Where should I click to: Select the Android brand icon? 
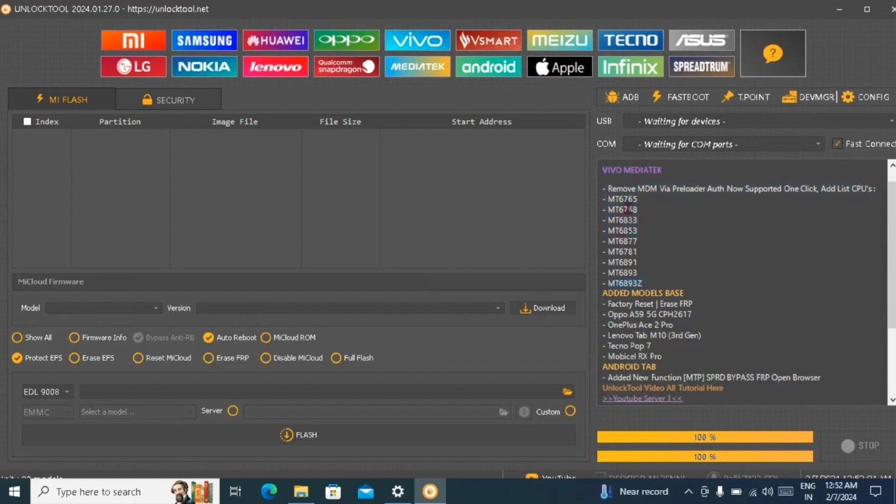(489, 67)
